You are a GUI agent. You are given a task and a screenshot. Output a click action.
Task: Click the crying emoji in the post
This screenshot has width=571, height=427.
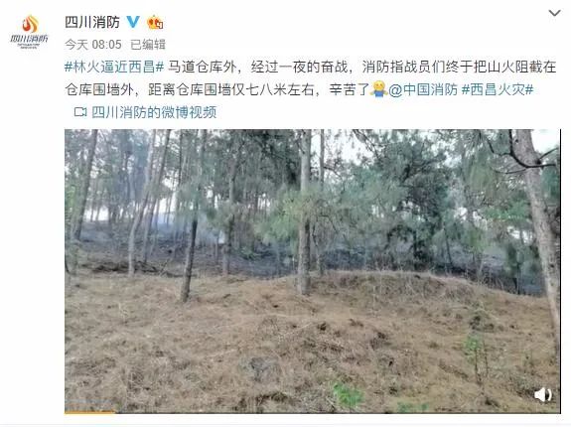pos(378,88)
